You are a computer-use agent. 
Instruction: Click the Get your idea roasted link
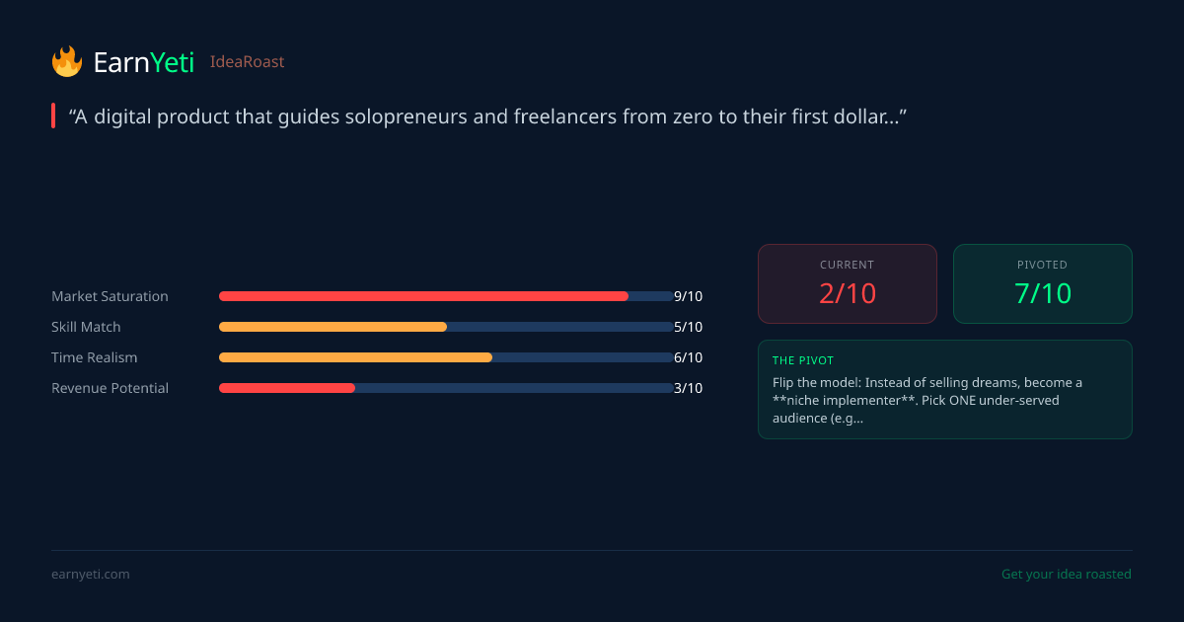[x=1066, y=575]
